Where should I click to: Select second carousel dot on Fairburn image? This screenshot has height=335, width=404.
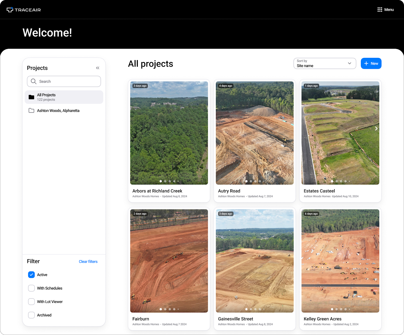pos(165,309)
